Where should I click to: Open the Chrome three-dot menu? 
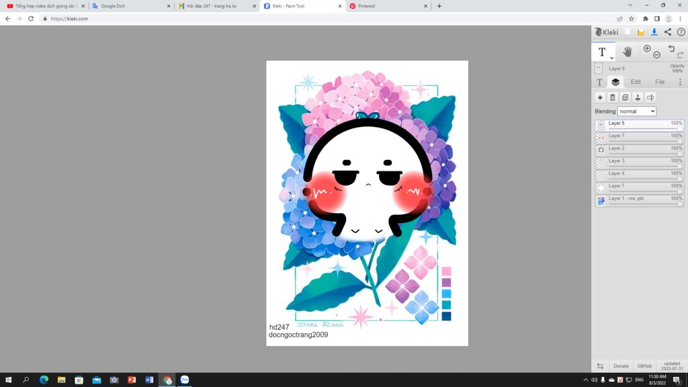click(680, 19)
